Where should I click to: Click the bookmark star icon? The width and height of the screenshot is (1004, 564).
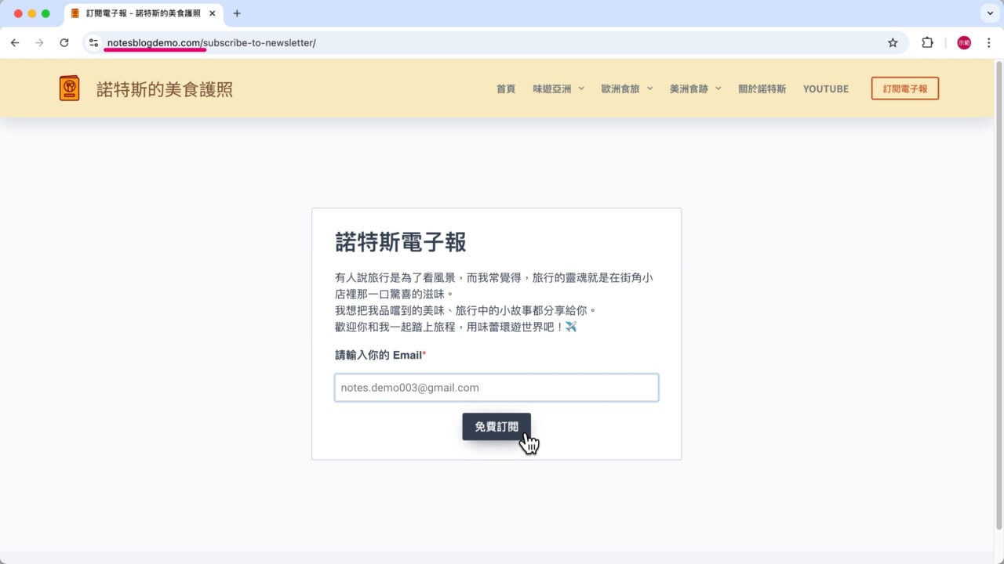coord(893,42)
